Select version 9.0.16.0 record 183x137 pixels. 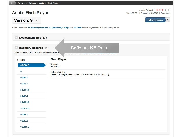pyautogui.click(x=24, y=121)
